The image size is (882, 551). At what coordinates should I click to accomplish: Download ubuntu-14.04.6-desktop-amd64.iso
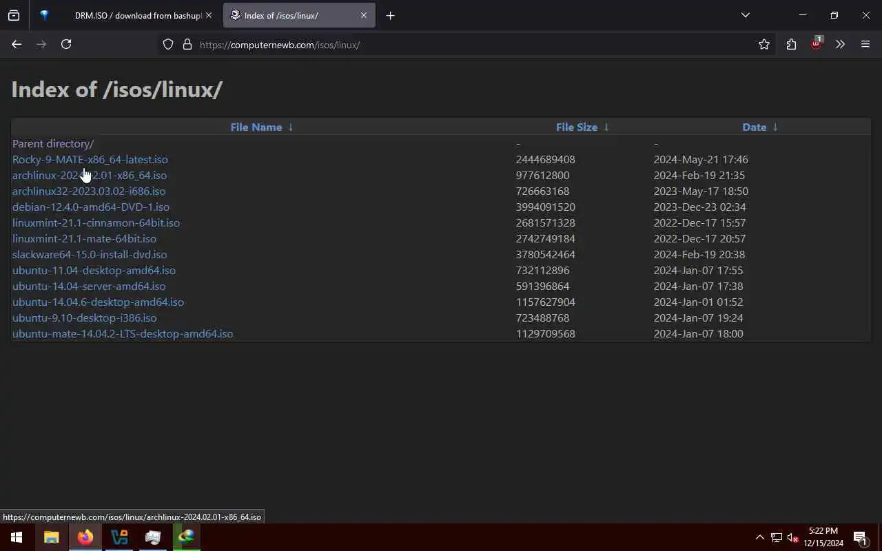pyautogui.click(x=98, y=302)
